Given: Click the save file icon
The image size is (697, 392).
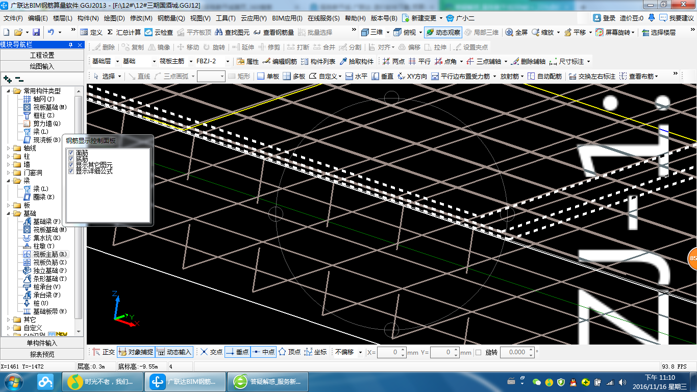Looking at the screenshot, I should tap(36, 32).
